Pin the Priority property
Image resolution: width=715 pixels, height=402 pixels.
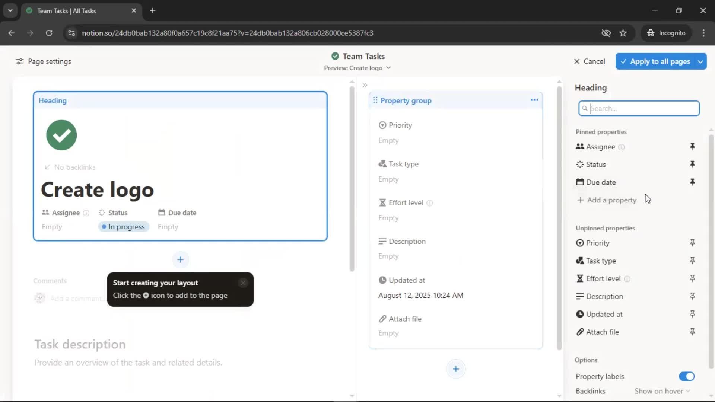692,243
